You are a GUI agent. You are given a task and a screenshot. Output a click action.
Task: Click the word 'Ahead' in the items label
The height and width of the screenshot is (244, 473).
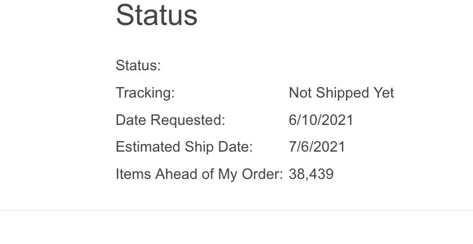click(x=176, y=174)
